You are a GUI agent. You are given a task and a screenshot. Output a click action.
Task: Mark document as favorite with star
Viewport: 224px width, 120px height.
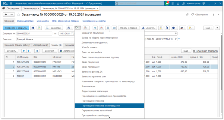[x=18, y=14]
